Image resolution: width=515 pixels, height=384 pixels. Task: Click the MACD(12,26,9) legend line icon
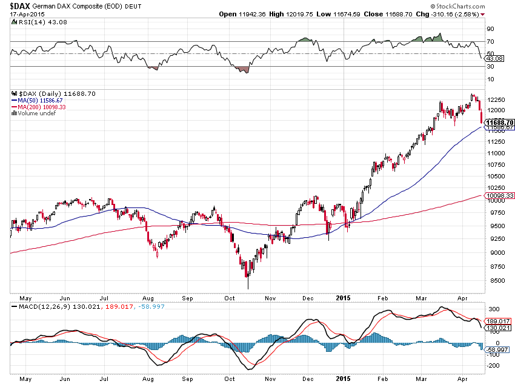(x=15, y=308)
